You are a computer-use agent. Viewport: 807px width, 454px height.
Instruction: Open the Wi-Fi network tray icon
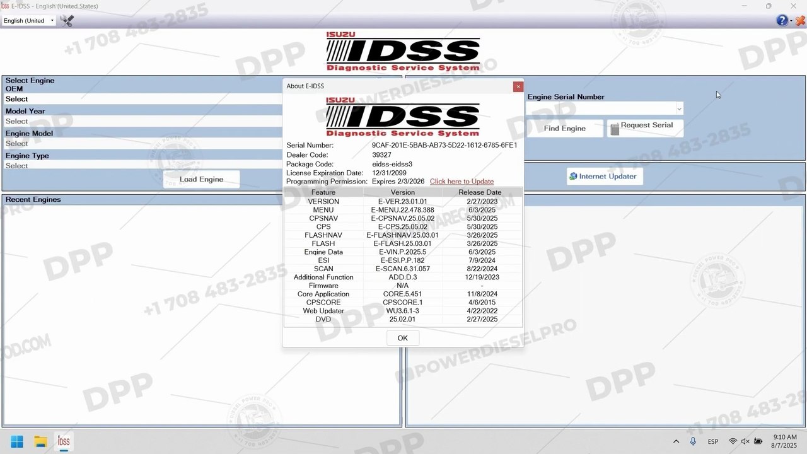[733, 441]
